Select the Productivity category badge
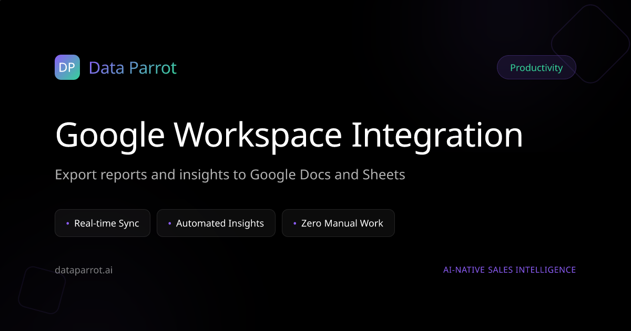Screen dimensions: 631x331 point(536,68)
